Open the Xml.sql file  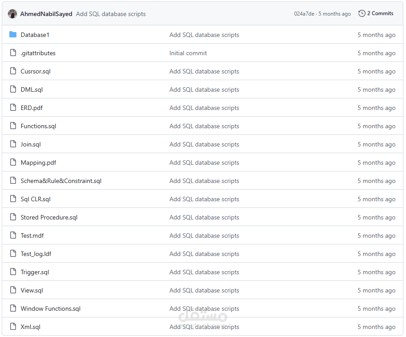(x=31, y=327)
